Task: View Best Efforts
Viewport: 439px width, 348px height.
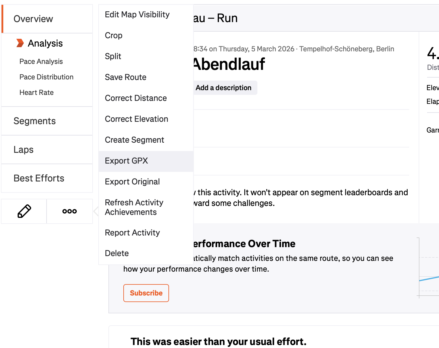Action: 39,178
